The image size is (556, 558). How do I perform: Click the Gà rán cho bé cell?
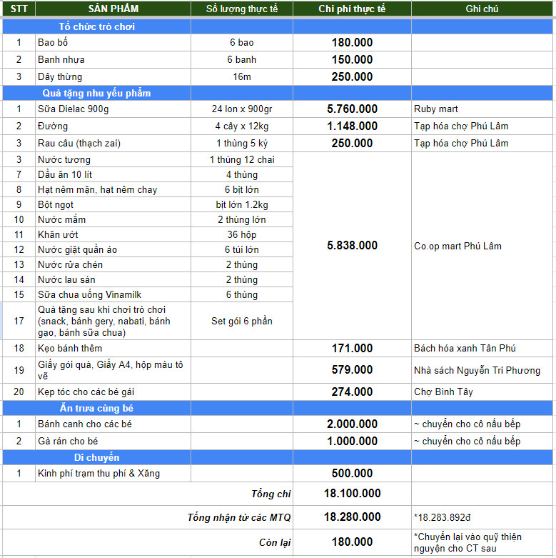(113, 441)
